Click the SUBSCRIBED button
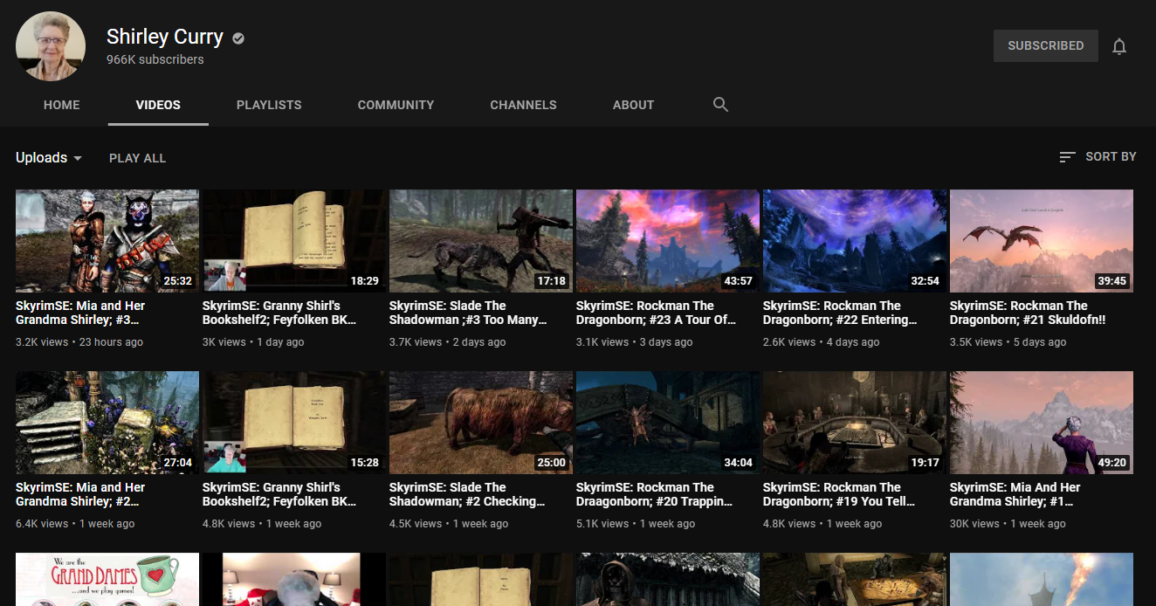The height and width of the screenshot is (606, 1156). (x=1046, y=45)
